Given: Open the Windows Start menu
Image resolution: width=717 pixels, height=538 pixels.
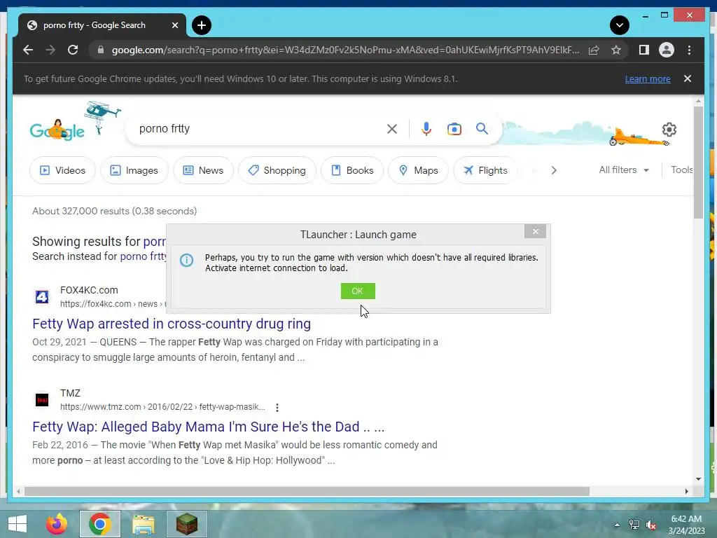Looking at the screenshot, I should pyautogui.click(x=18, y=524).
